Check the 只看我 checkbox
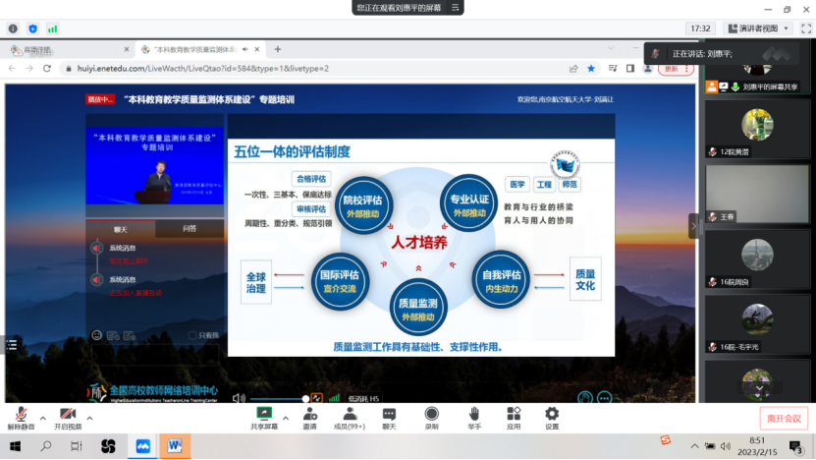The height and width of the screenshot is (460, 816). [x=191, y=335]
